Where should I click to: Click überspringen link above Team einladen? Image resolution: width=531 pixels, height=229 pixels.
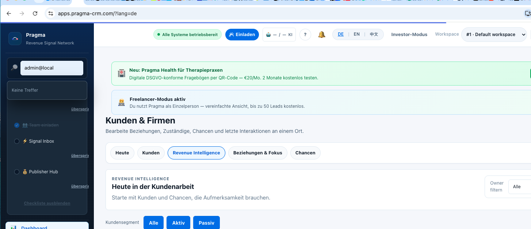(80, 109)
